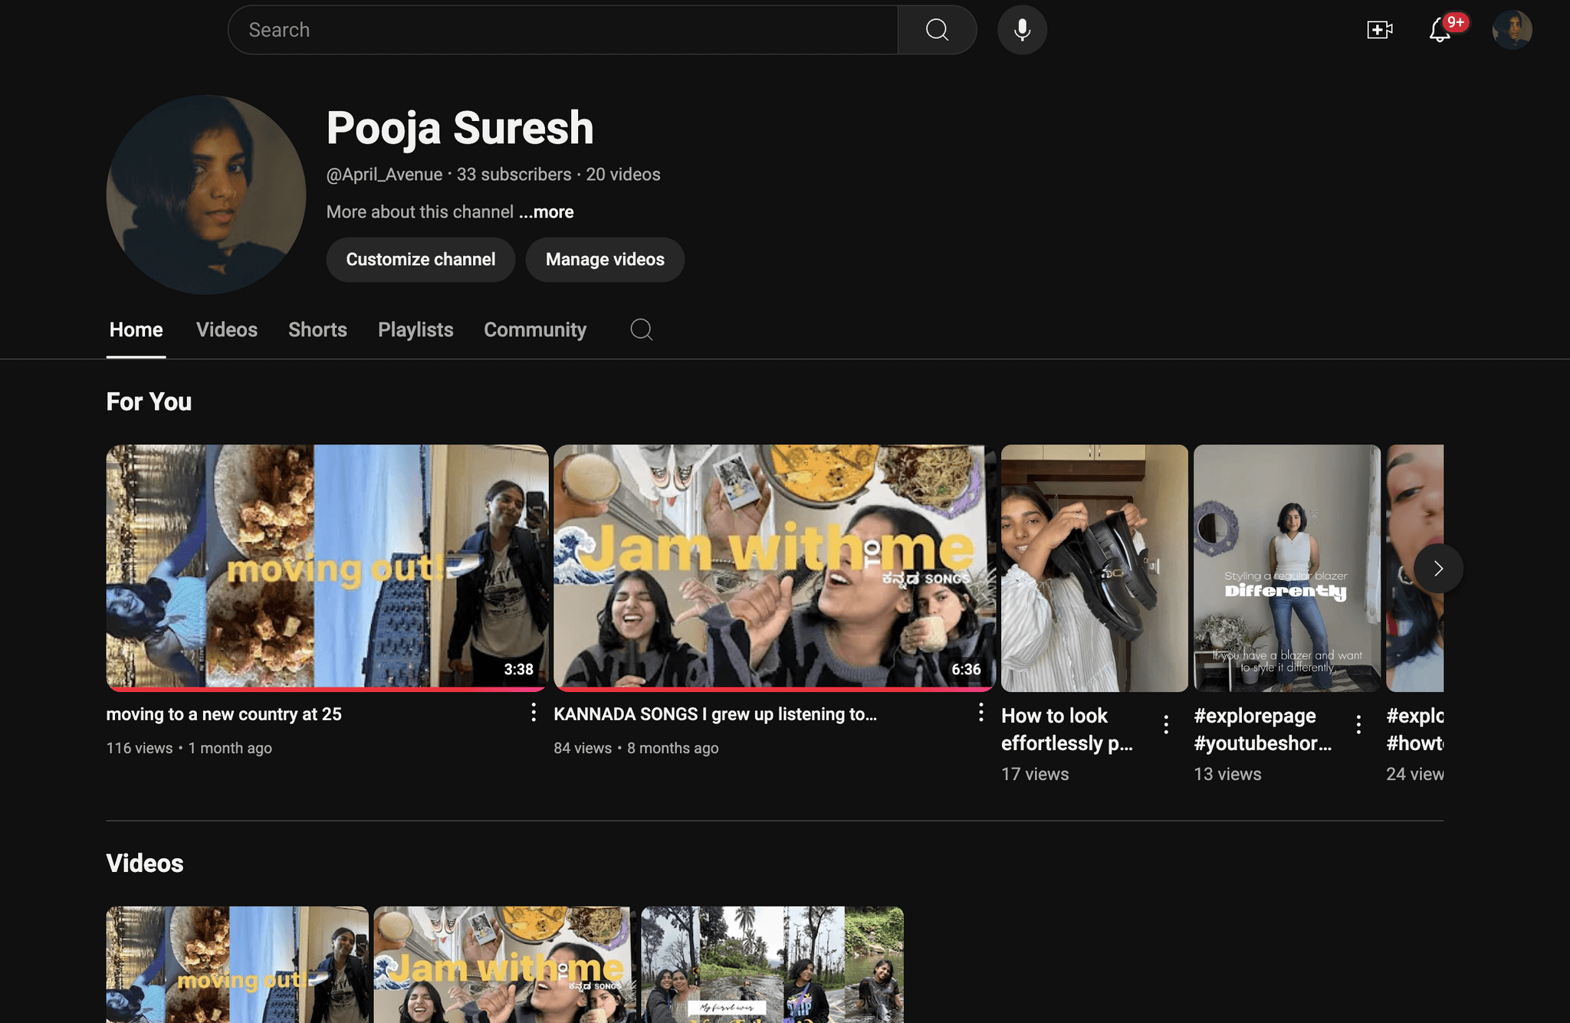Switch to the Shorts tab
Screen dimensions: 1570x1023
(317, 330)
